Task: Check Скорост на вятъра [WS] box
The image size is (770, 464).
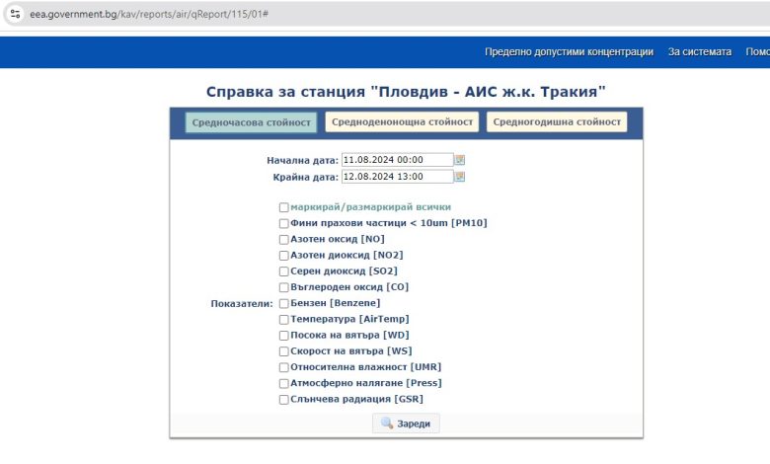Action: 284,351
